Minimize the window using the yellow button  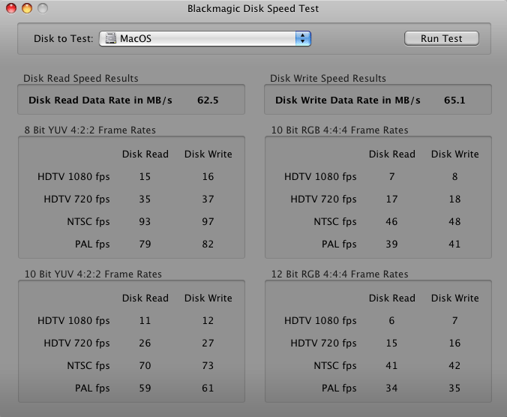tap(26, 9)
